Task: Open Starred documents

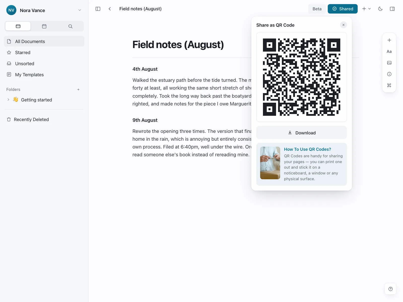Action: 44,52
